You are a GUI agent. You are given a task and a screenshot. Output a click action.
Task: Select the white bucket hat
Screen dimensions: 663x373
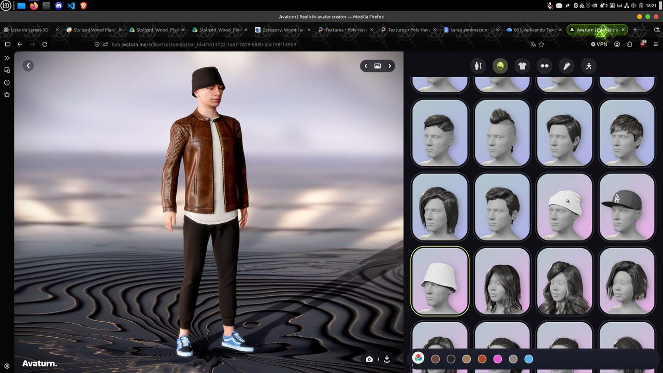[x=440, y=281]
